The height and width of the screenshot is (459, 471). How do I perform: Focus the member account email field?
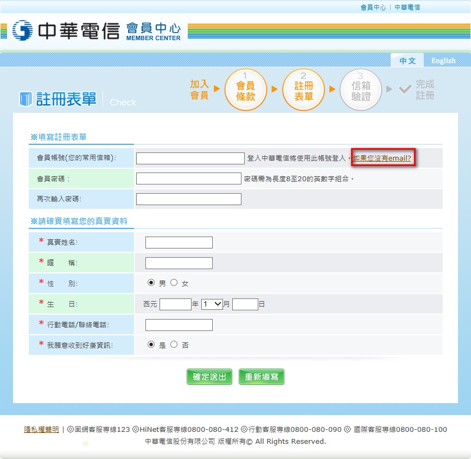[190, 158]
